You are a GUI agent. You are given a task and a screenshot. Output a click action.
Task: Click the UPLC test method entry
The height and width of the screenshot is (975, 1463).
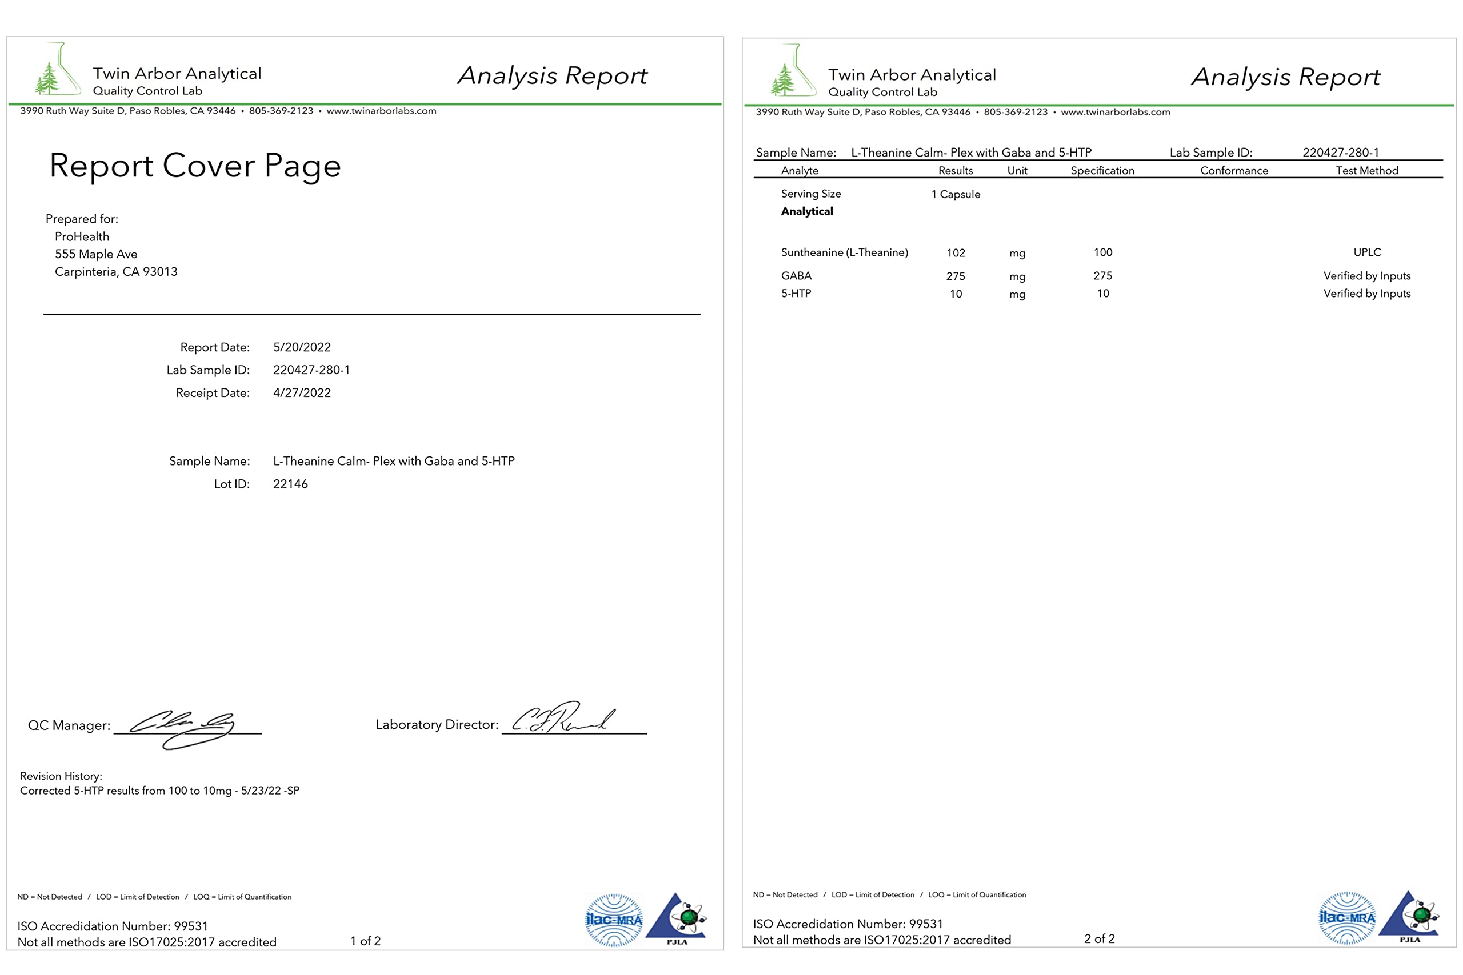click(1366, 252)
